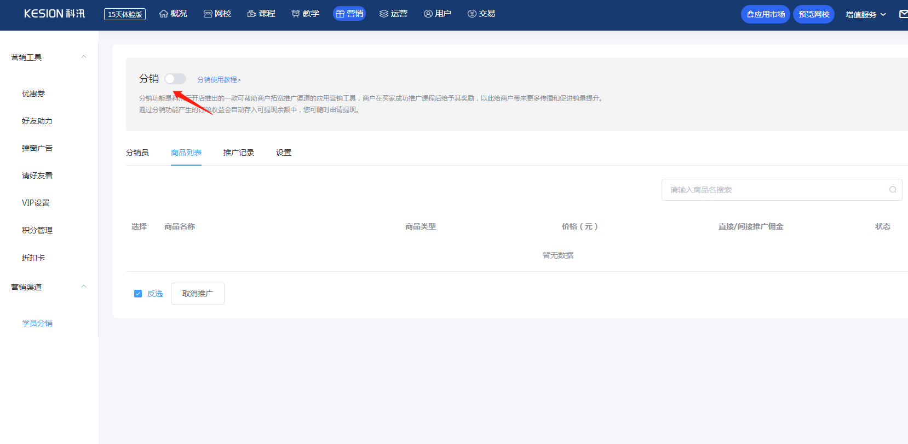908x444 pixels.
Task: Open the 运营 layers icon menu
Action: pos(384,14)
